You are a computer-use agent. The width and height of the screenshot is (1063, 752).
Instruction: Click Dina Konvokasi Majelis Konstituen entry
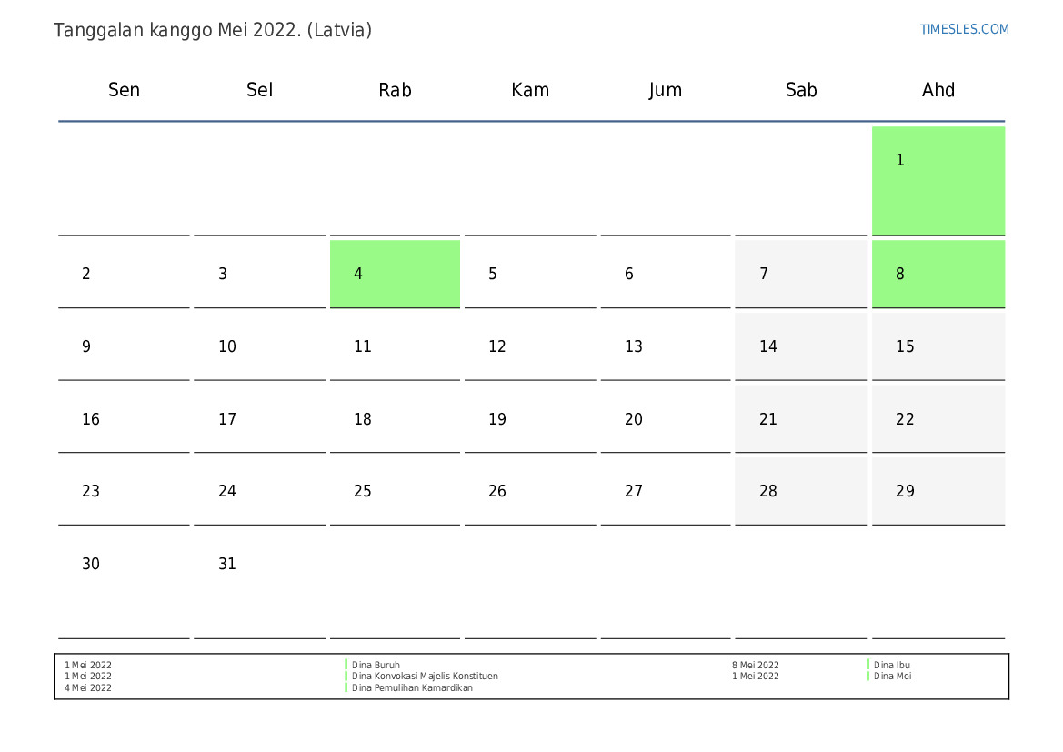coord(425,677)
